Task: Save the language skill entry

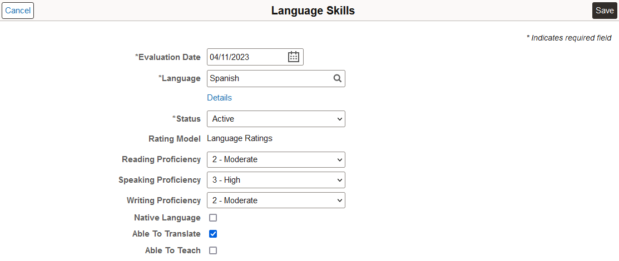Action: click(605, 11)
